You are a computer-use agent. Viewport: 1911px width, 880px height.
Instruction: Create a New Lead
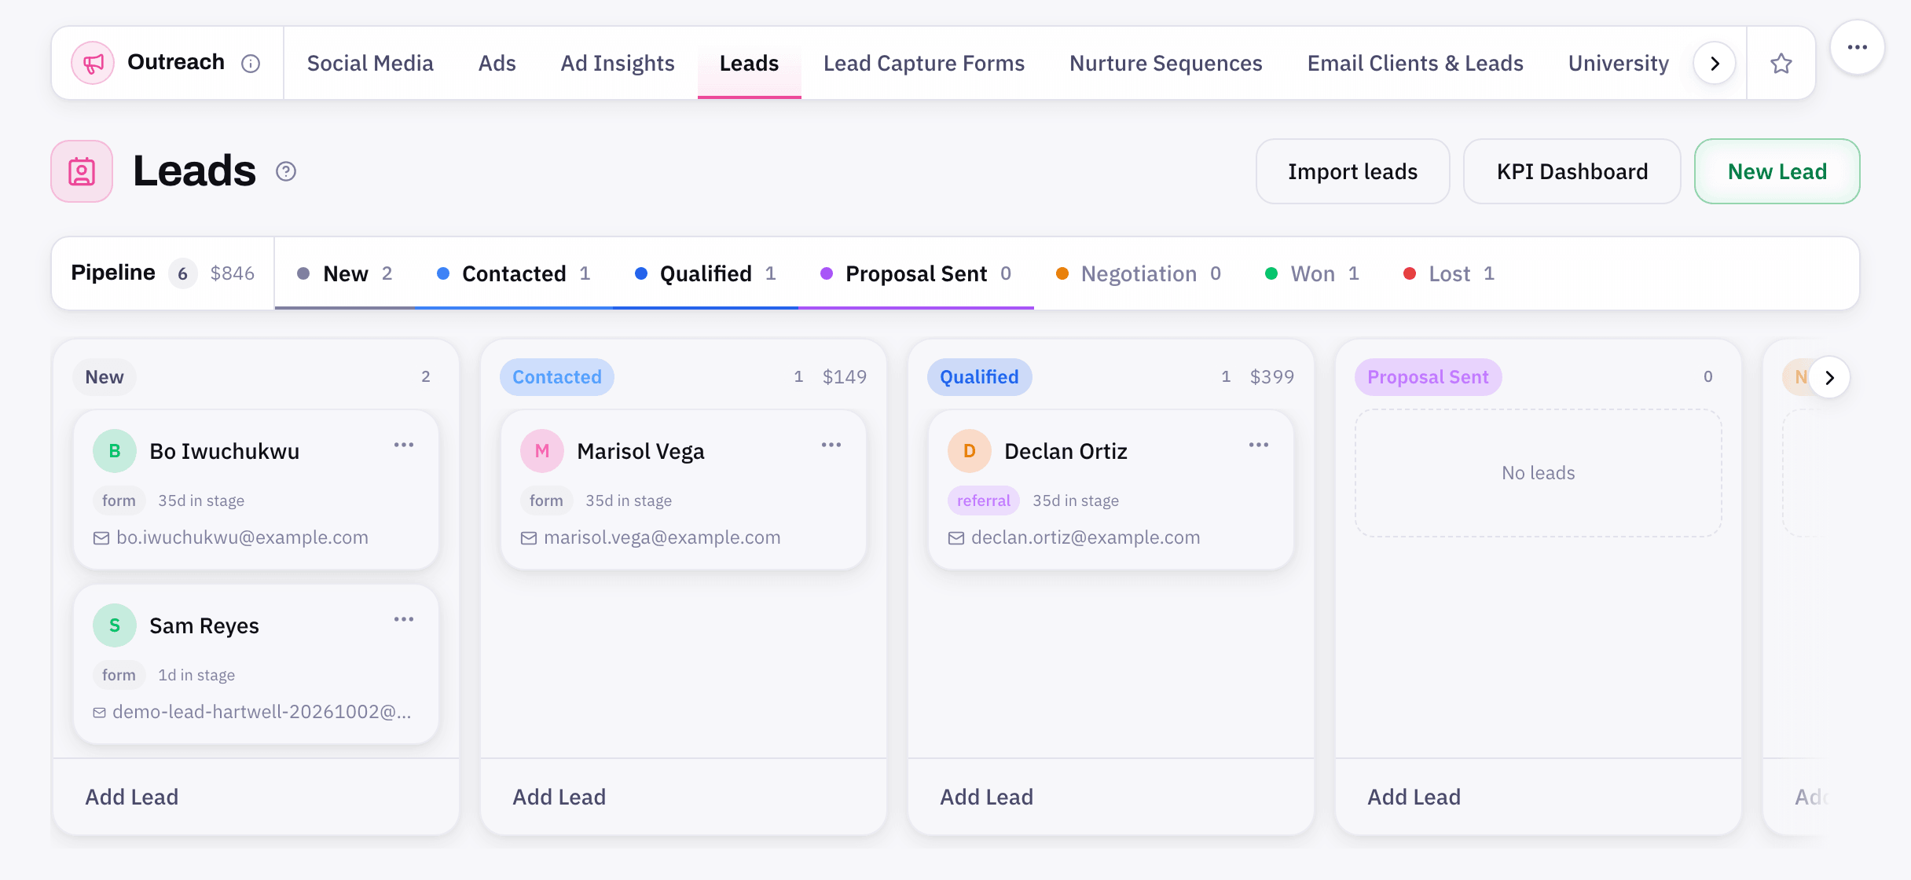[x=1777, y=171]
